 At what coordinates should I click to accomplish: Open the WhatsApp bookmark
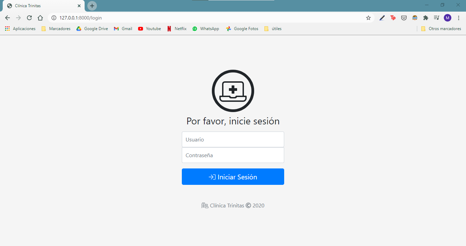point(206,29)
